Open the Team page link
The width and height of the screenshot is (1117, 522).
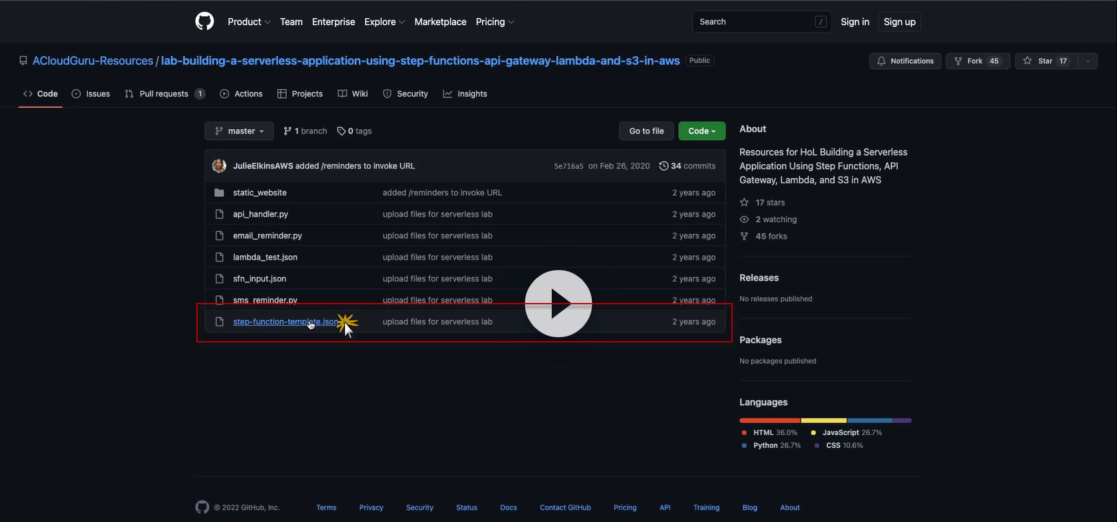coord(291,22)
